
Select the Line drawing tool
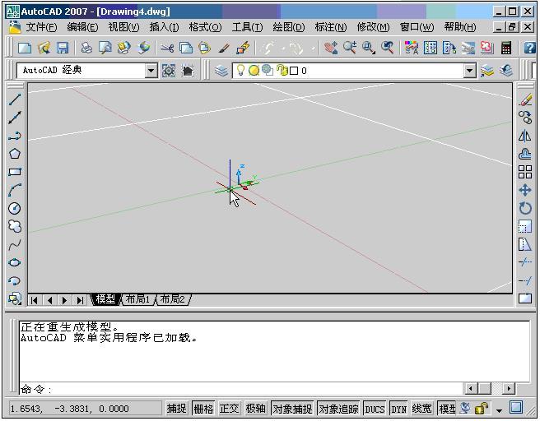click(x=14, y=99)
